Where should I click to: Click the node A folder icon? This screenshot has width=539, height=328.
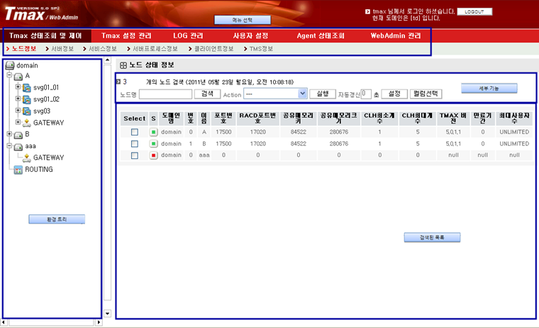click(x=18, y=77)
